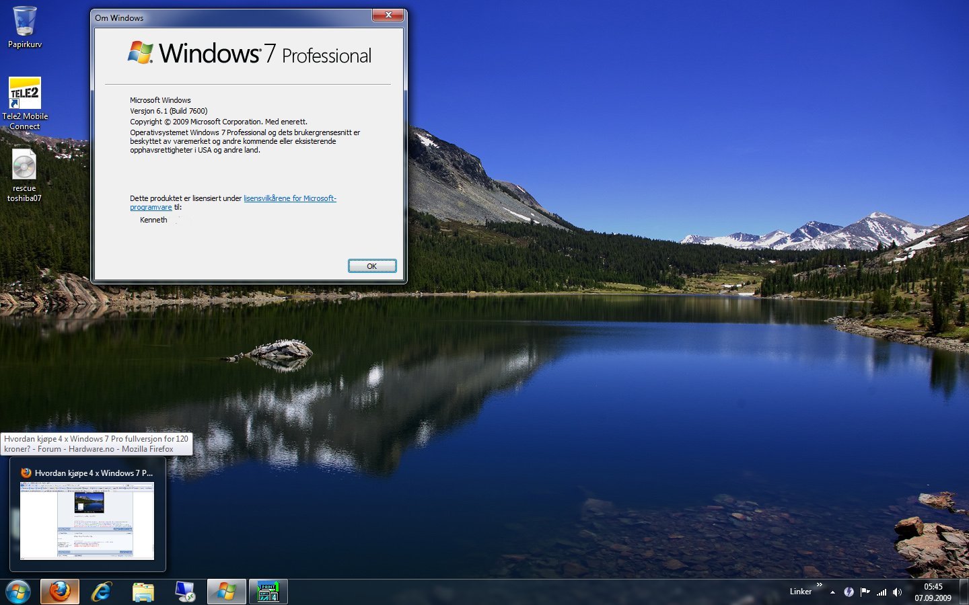Viewport: 969px width, 605px height.
Task: Open Tele2 Mobile Connect shortcut
Action: pyautogui.click(x=25, y=104)
